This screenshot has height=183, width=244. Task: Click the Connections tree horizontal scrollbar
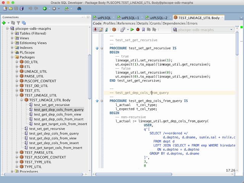44,174
